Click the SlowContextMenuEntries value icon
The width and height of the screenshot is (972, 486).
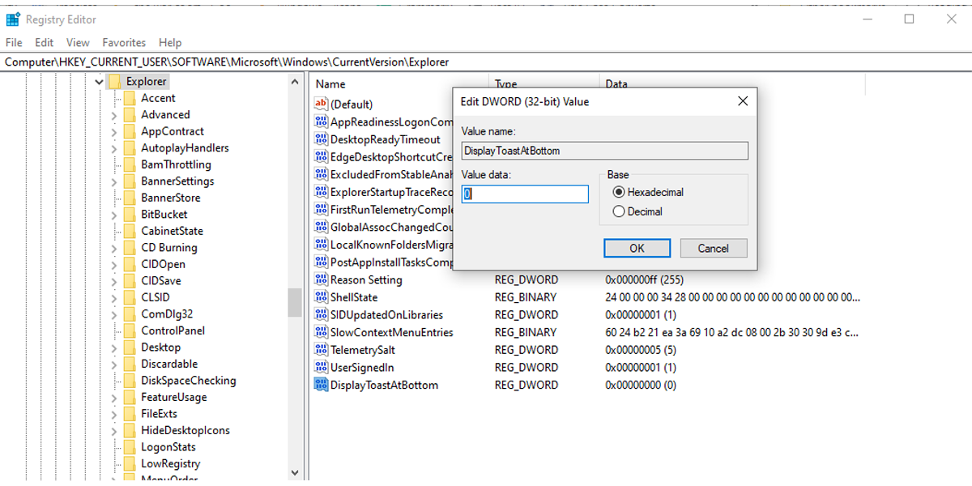point(321,332)
